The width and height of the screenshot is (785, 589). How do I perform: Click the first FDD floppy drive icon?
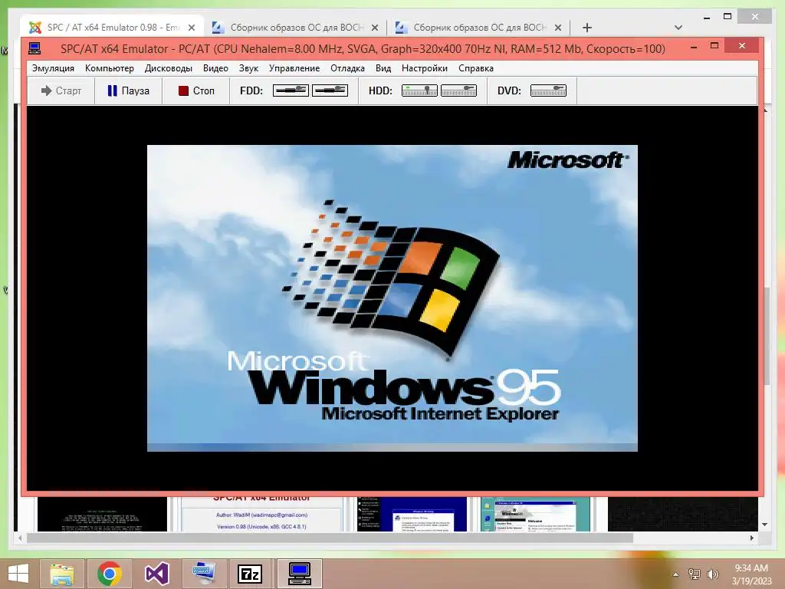point(291,90)
